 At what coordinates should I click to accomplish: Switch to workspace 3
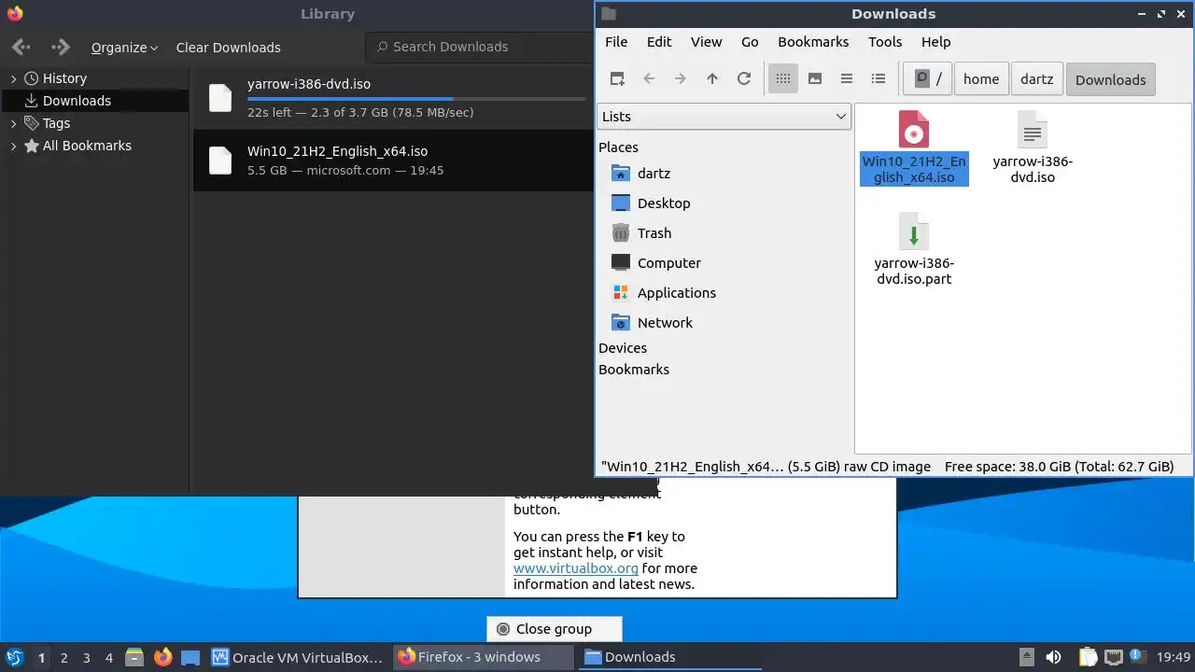point(86,658)
